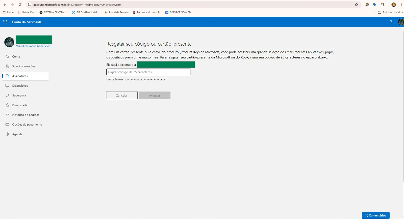Open the Pesquisando por bookmark
The width and height of the screenshot is (404, 219).
147,12
